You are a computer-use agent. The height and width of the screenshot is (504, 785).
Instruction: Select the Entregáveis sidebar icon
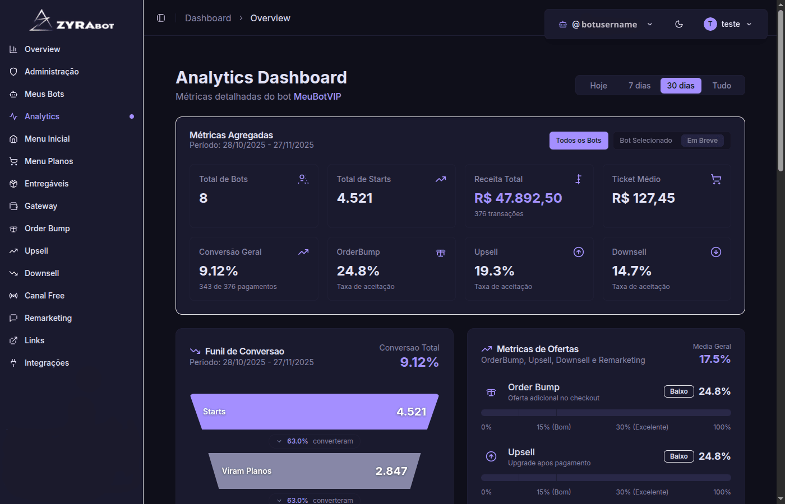point(12,183)
